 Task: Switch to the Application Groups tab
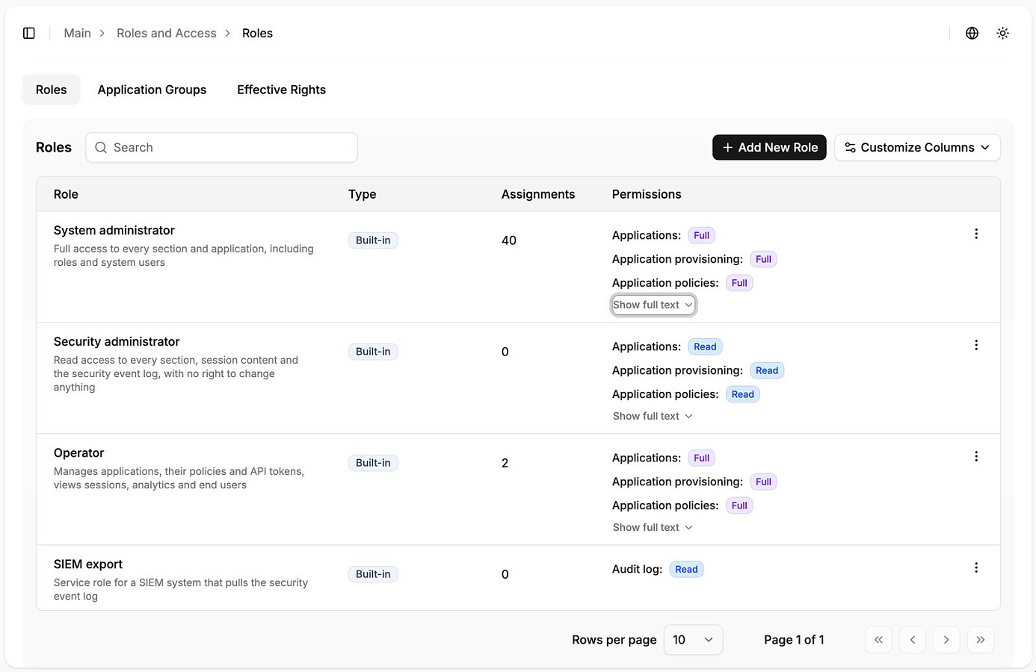[152, 90]
